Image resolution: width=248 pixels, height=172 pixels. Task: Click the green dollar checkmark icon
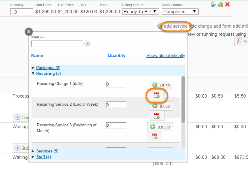(x=213, y=4)
